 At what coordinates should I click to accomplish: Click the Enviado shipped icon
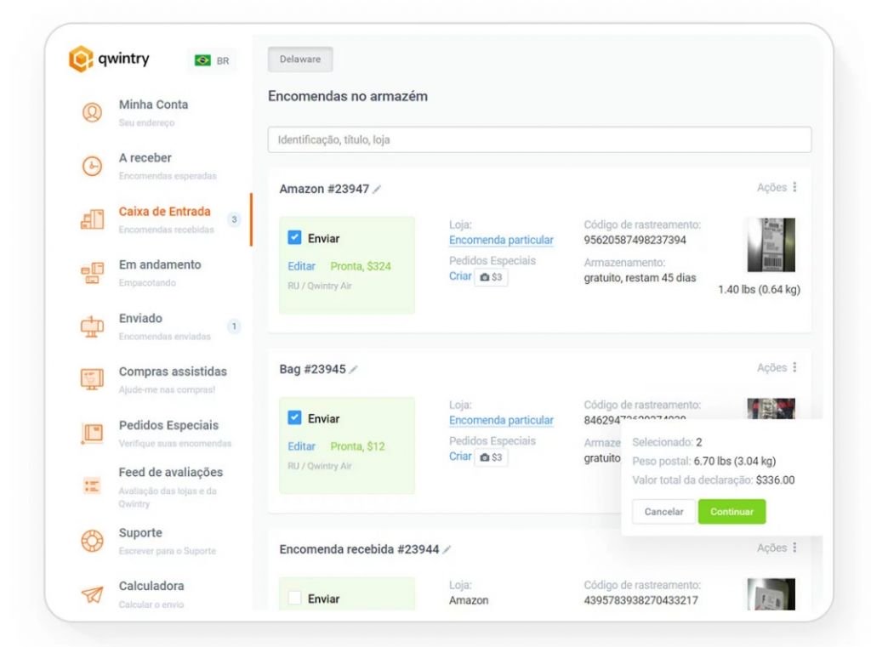pos(92,326)
